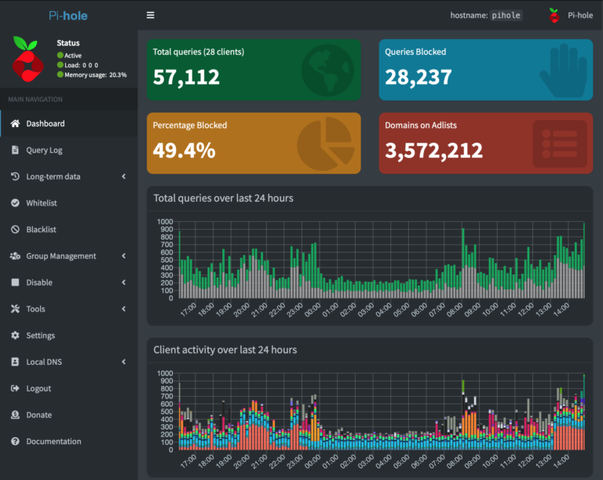Click the Dashboard home icon
The width and height of the screenshot is (603, 480).
[15, 123]
